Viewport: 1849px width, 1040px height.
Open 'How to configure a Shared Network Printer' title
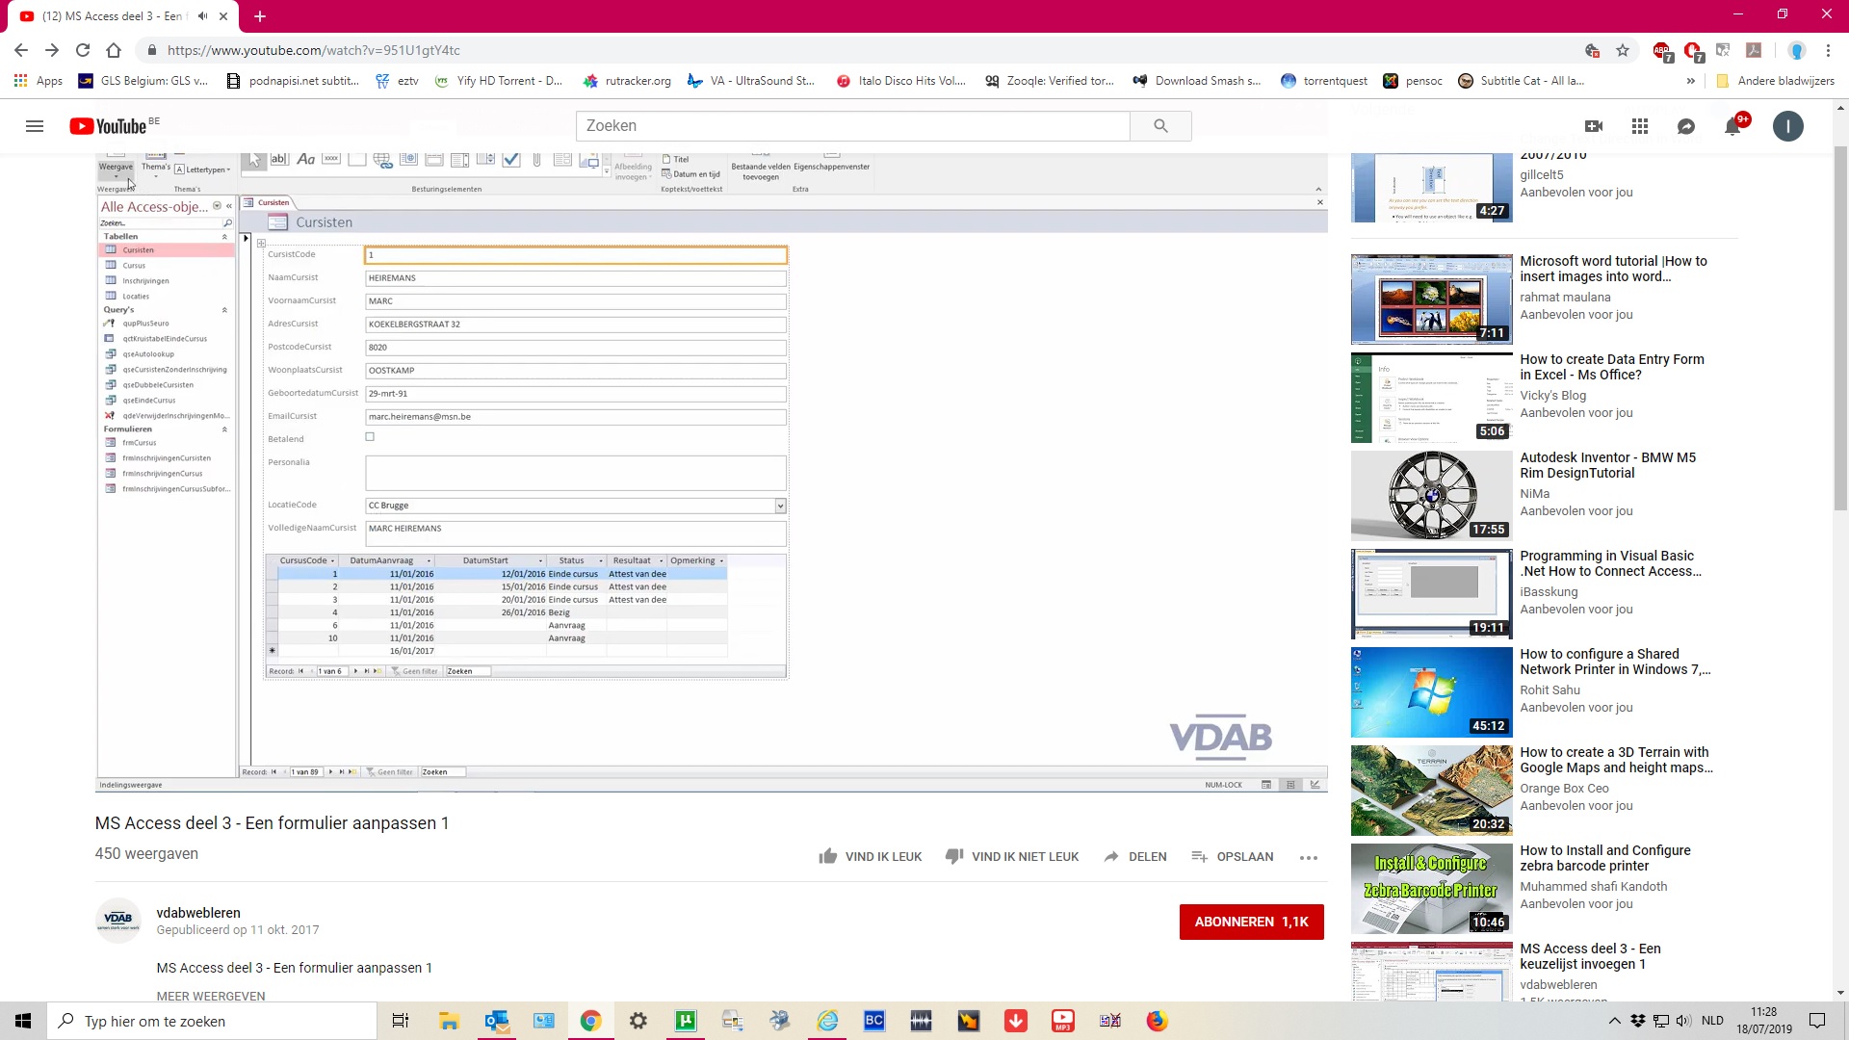1615,662
